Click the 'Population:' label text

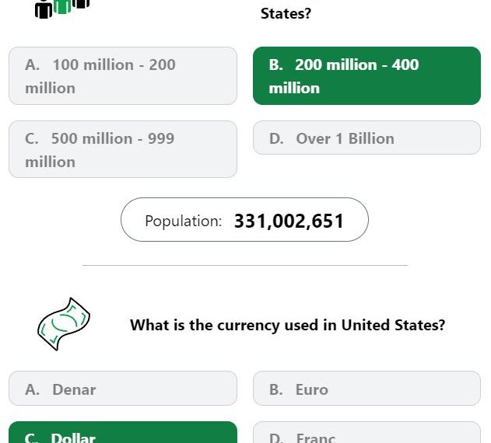[184, 221]
